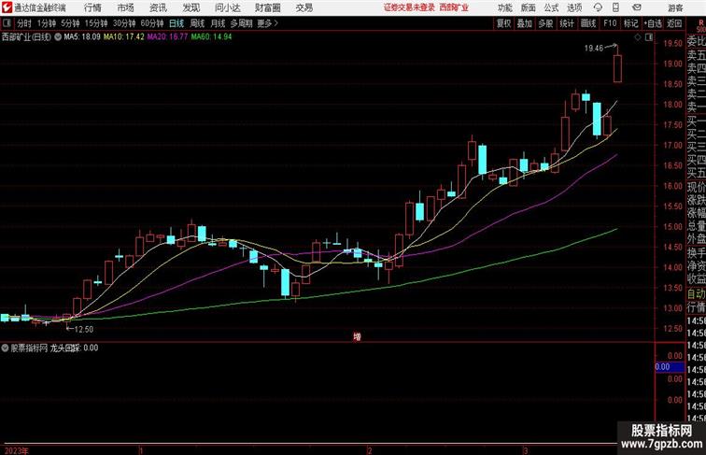Screen dimensions: 706x455
Task: Click the highlighted 0.00 value on indicator axis
Action: pyautogui.click(x=669, y=366)
